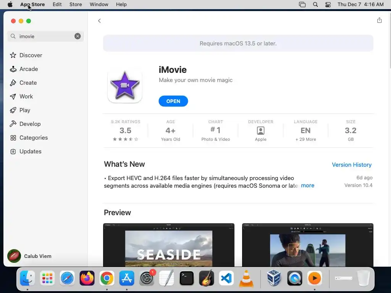Open TextEdit from the Dock
The width and height of the screenshot is (391, 293).
166,278
